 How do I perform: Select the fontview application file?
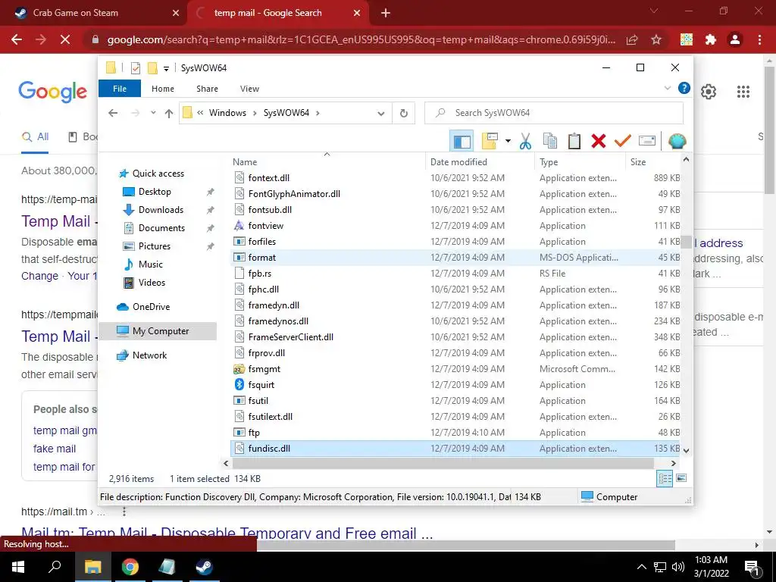pos(455,226)
